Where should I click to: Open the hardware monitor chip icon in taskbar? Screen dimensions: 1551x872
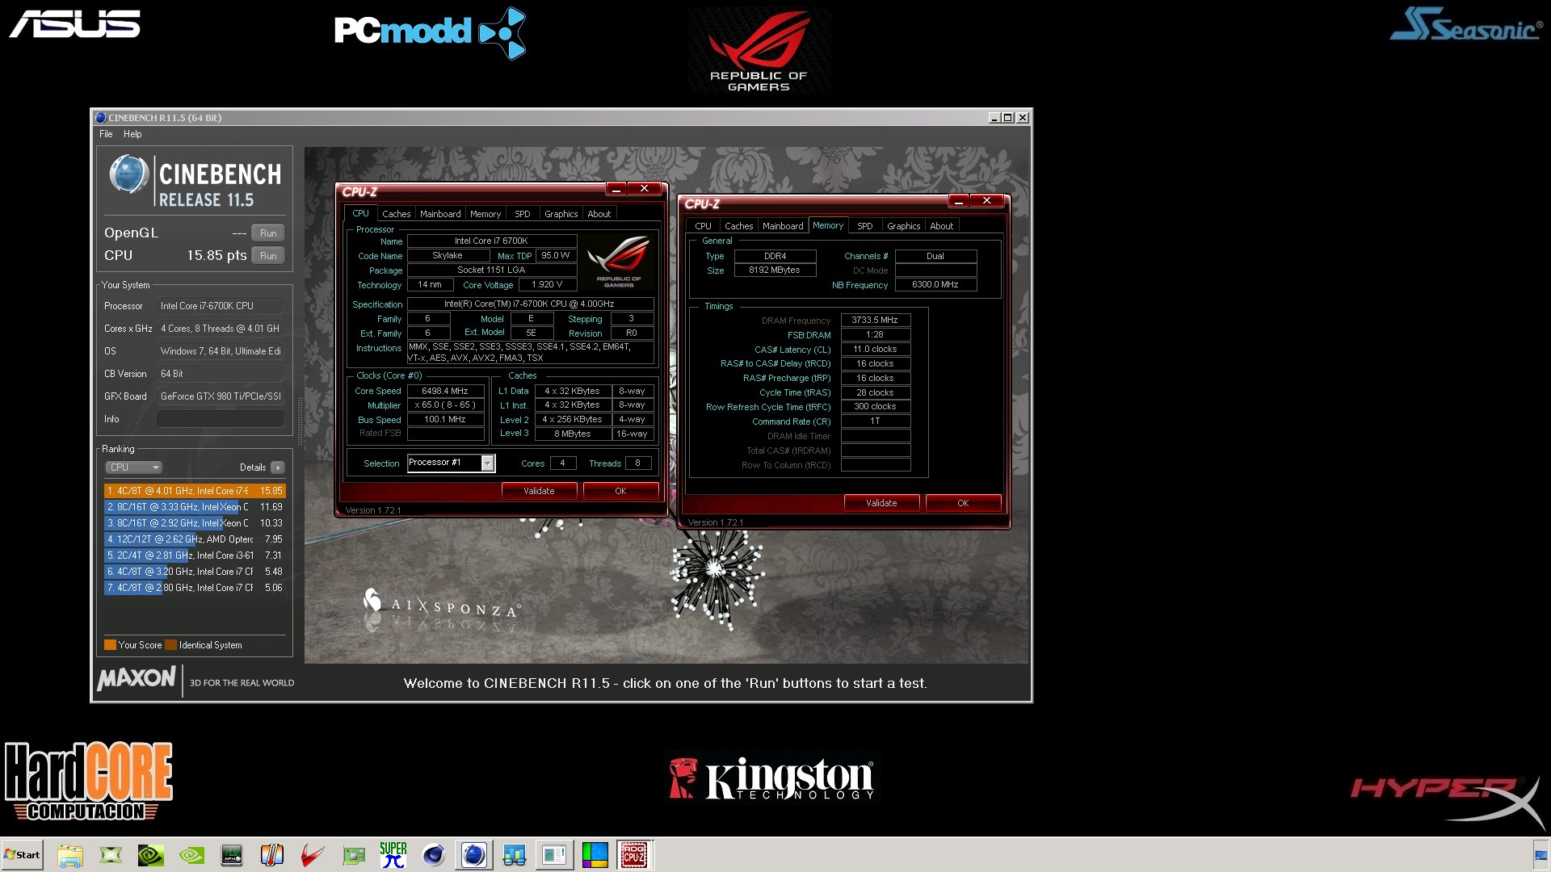click(232, 855)
